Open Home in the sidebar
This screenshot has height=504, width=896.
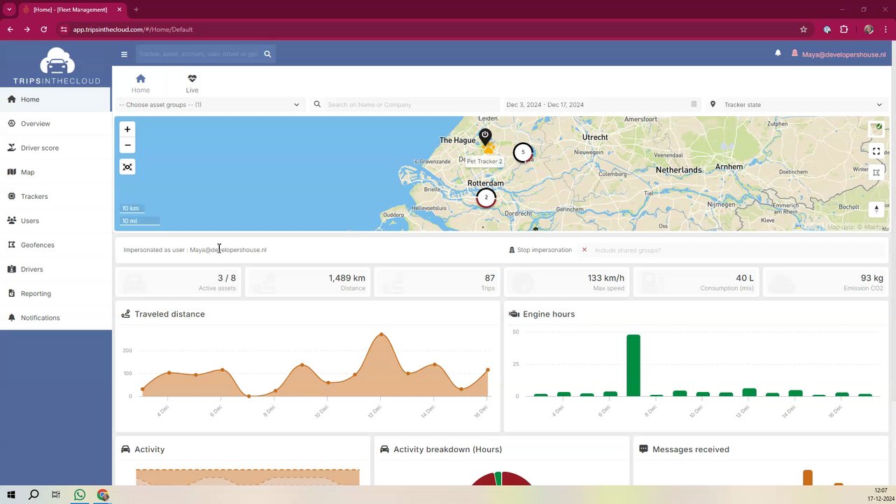[x=55, y=99]
